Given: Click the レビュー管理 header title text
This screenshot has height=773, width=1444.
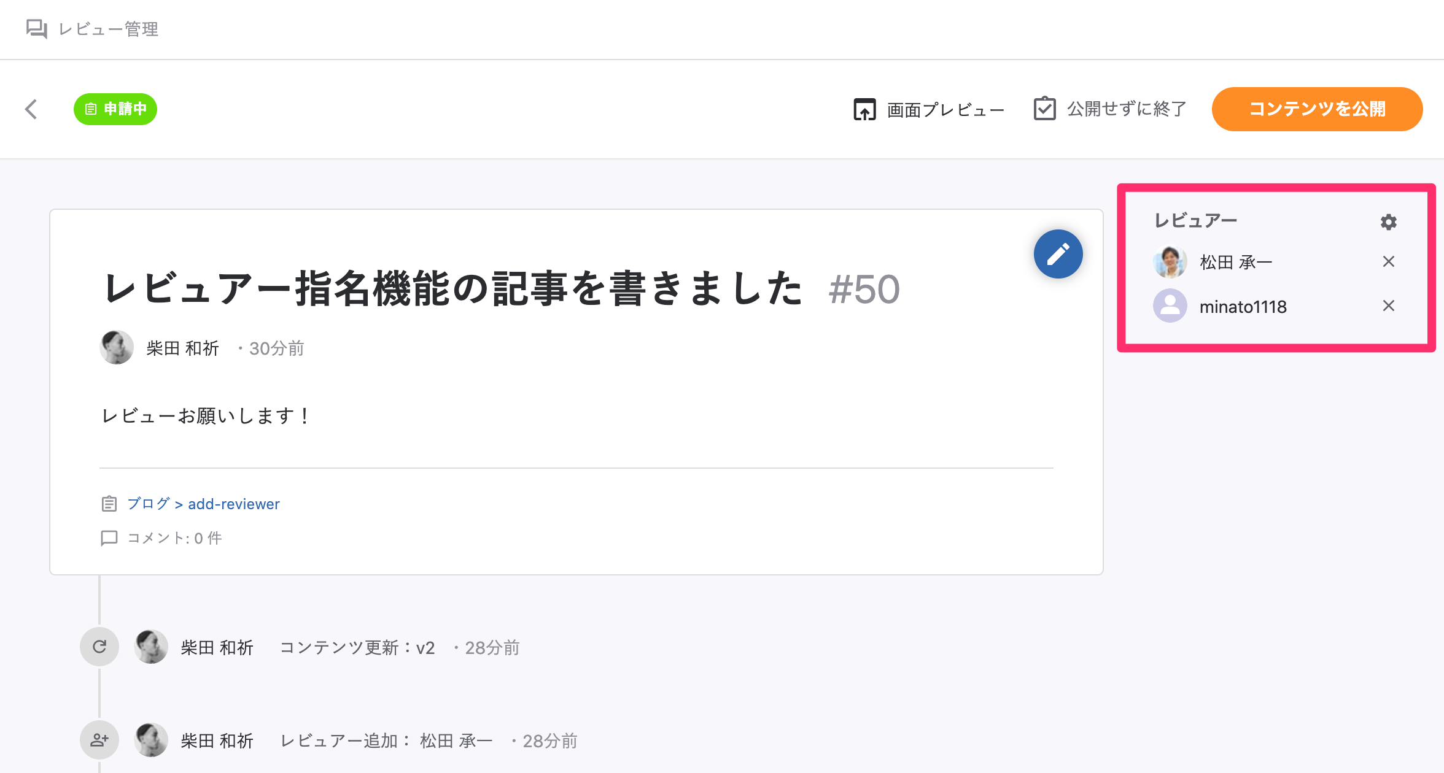Looking at the screenshot, I should (109, 29).
